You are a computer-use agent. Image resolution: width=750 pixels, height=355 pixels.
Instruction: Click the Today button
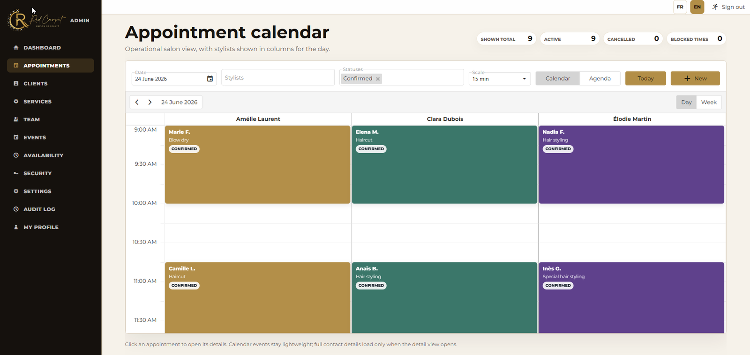645,78
